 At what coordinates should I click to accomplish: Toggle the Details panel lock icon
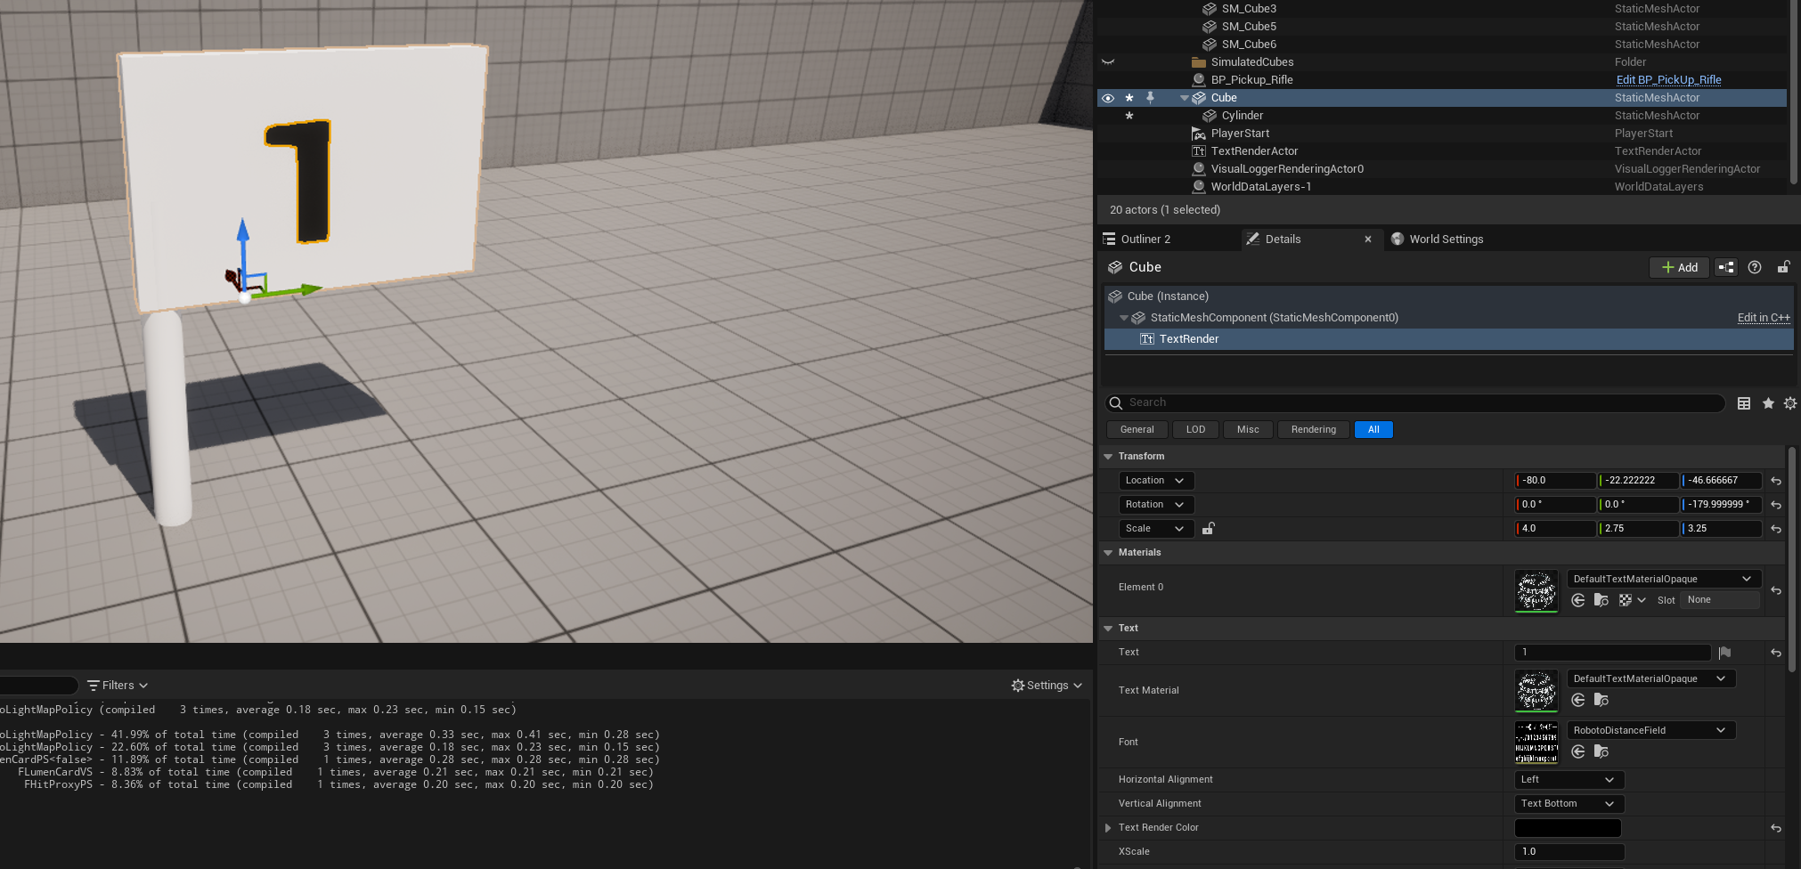1783,267
